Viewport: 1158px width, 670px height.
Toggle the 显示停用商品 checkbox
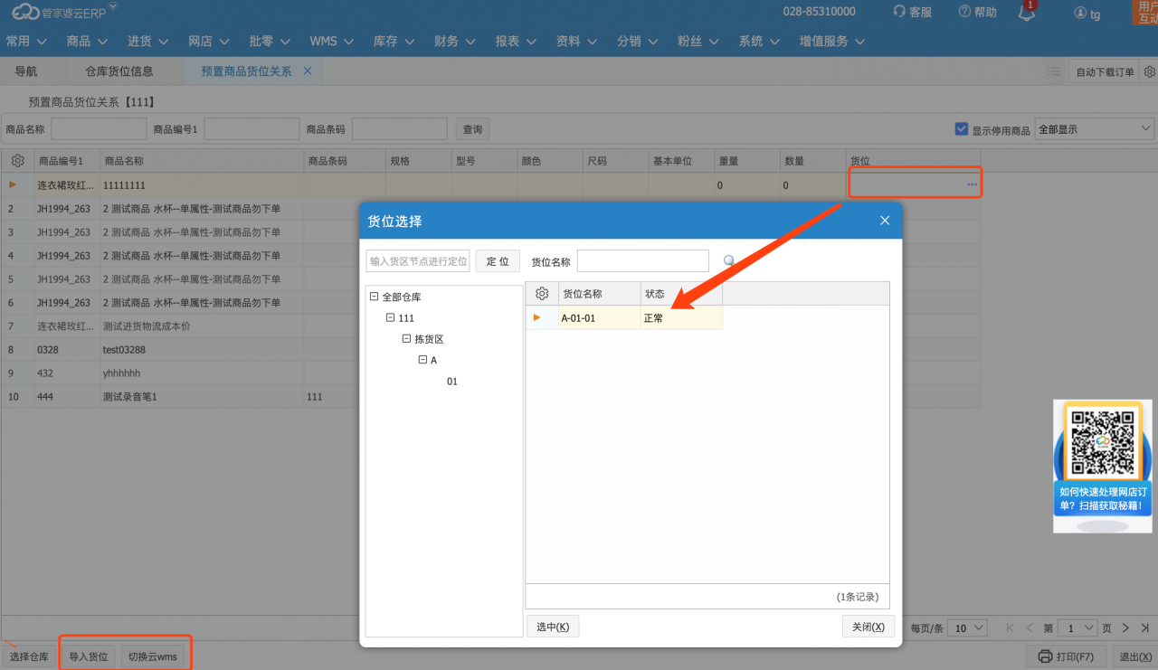click(962, 129)
